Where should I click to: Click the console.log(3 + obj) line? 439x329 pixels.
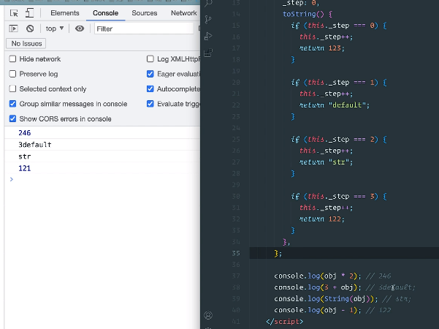(318, 287)
